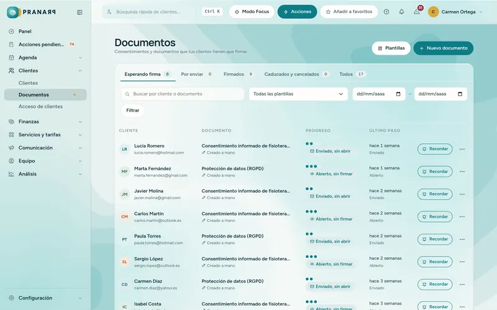This screenshot has width=497, height=310.
Task: Click the Agenda calendar sidebar icon
Action: (11, 58)
